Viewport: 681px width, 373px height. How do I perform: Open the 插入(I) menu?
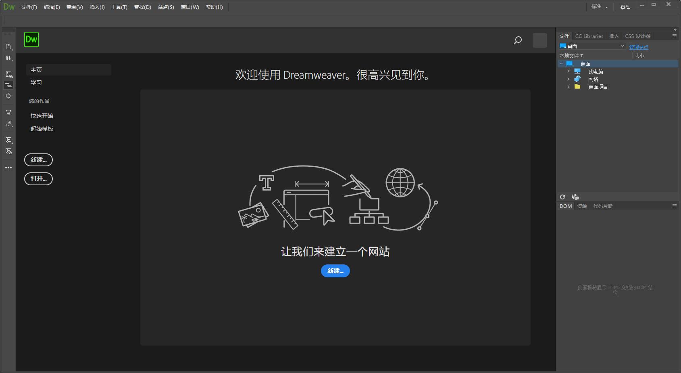(x=97, y=7)
